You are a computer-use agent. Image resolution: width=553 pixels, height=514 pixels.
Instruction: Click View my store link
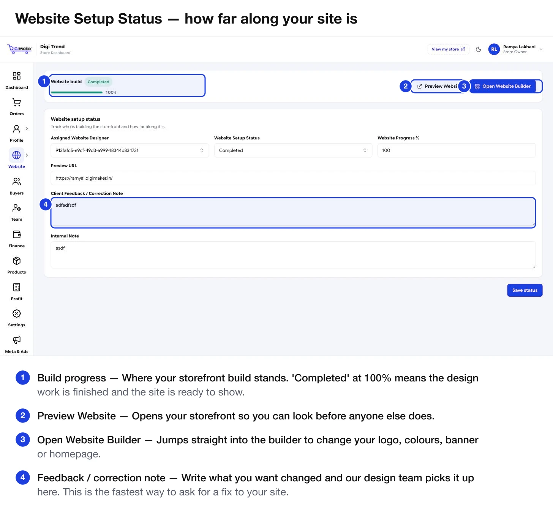click(x=448, y=49)
